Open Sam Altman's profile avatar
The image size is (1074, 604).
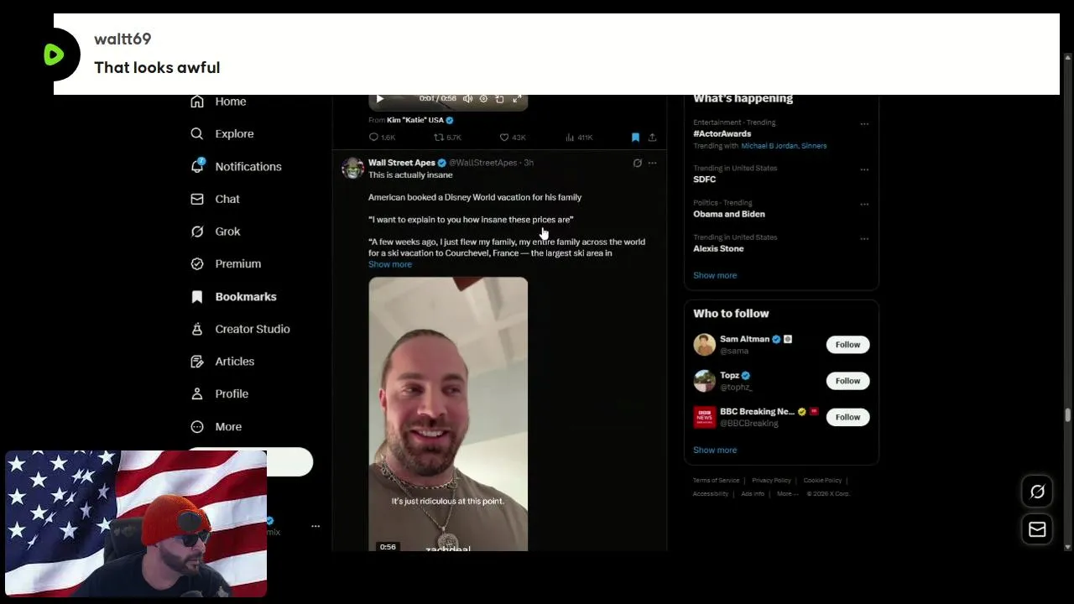704,345
